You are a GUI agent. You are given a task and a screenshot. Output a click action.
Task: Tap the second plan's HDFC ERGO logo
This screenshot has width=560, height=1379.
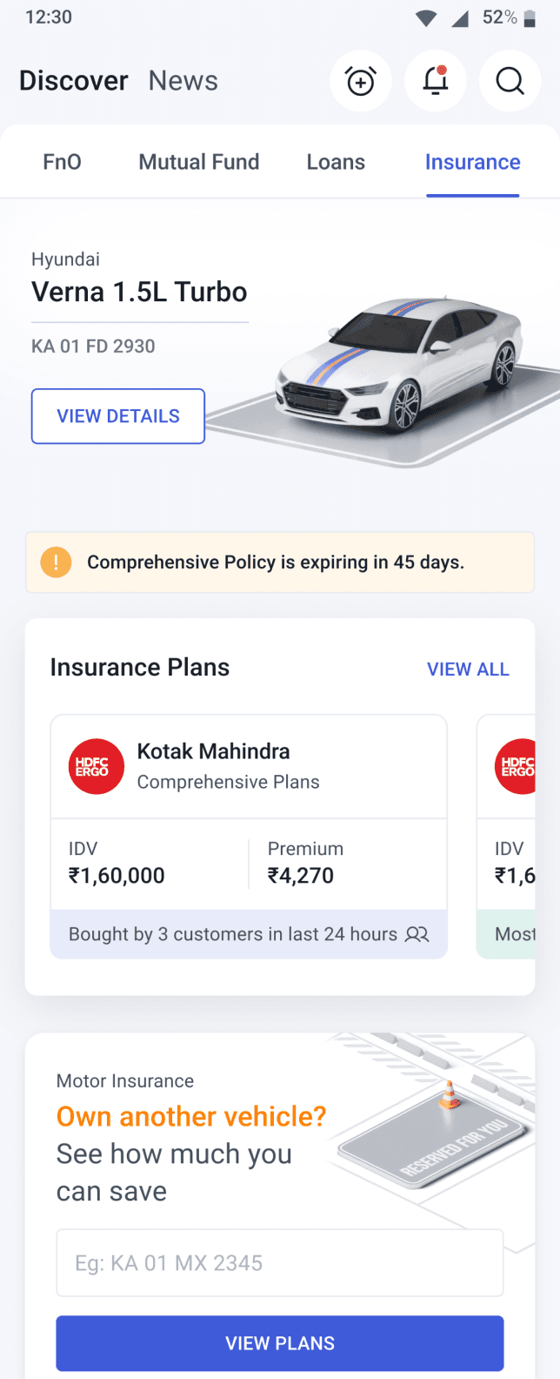517,766
